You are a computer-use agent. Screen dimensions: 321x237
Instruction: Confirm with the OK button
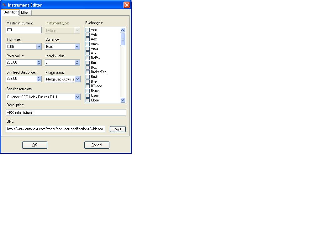click(x=35, y=145)
